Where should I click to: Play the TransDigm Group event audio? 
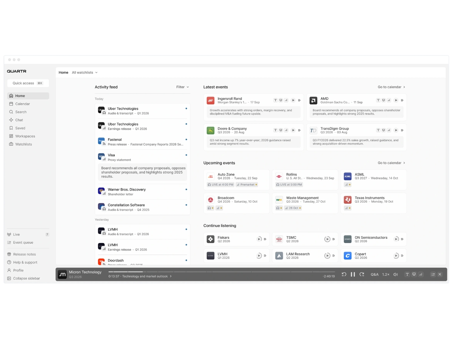click(396, 130)
